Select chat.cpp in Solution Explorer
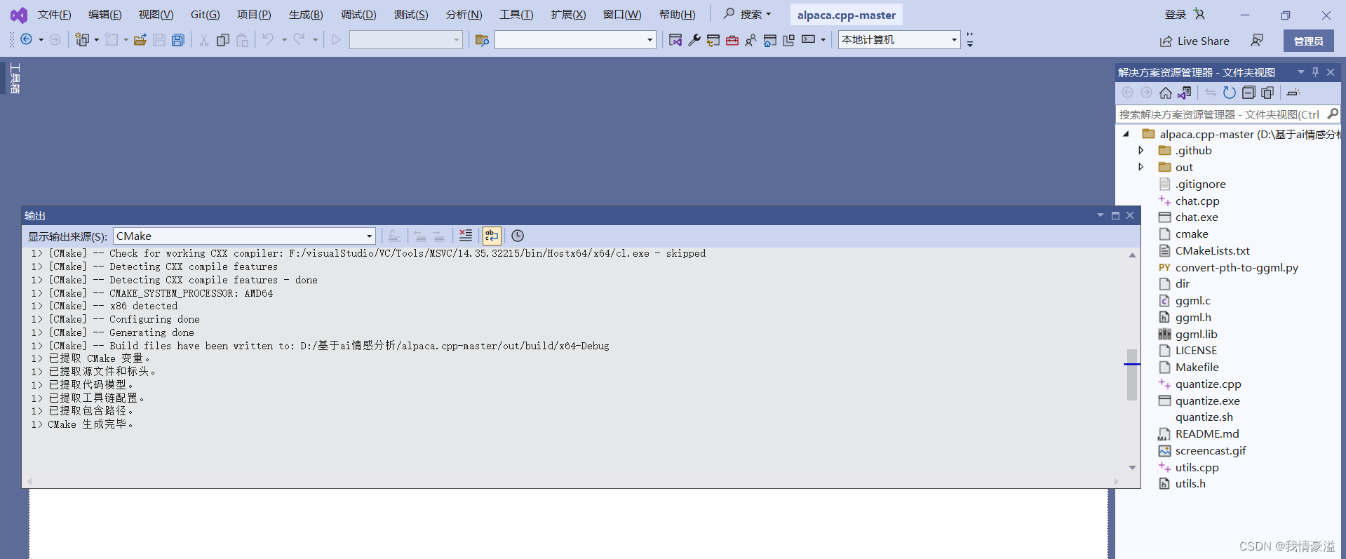 1197,201
